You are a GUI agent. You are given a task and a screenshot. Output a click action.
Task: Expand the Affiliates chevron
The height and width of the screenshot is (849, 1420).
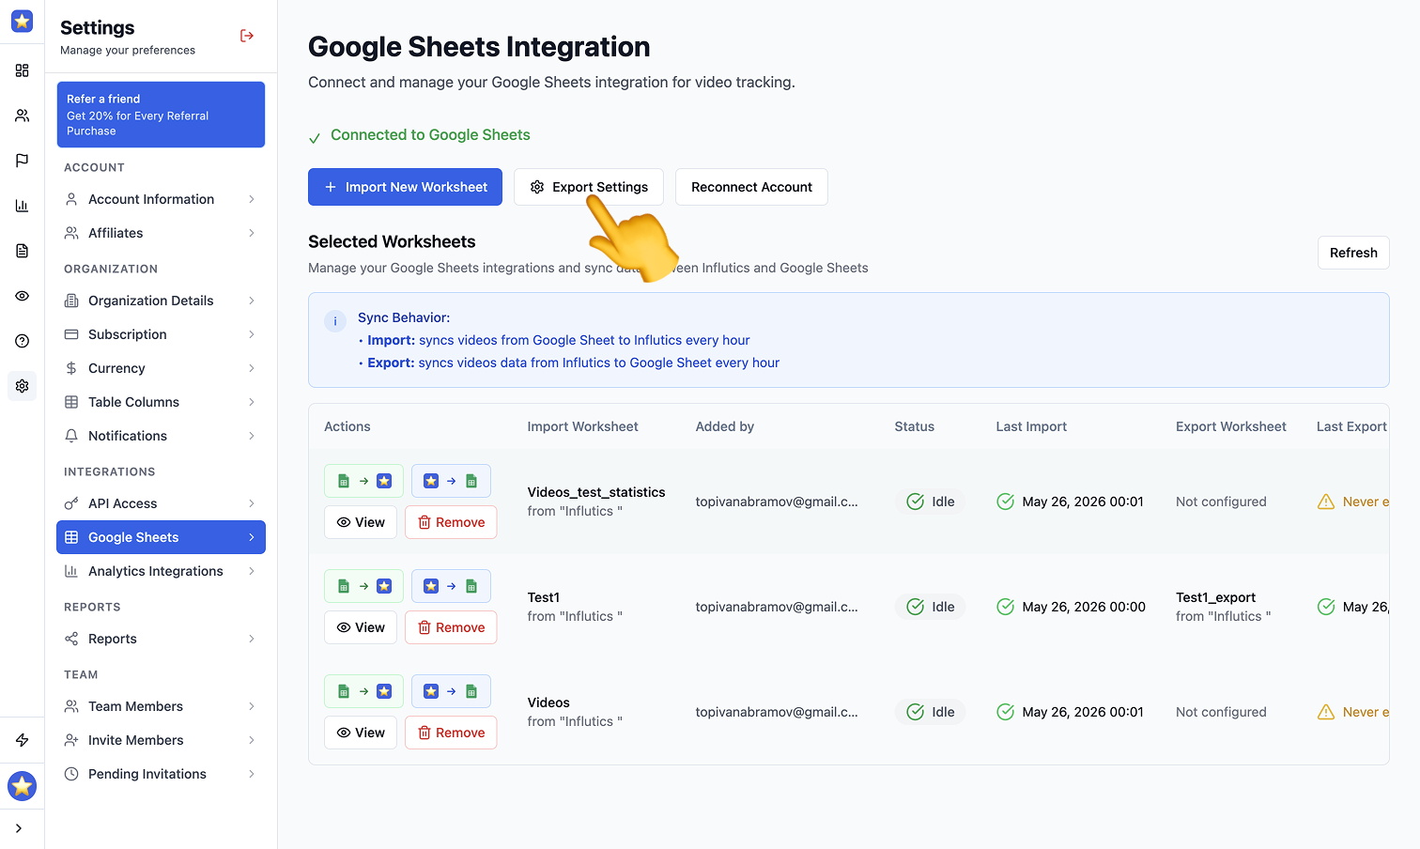tap(252, 233)
